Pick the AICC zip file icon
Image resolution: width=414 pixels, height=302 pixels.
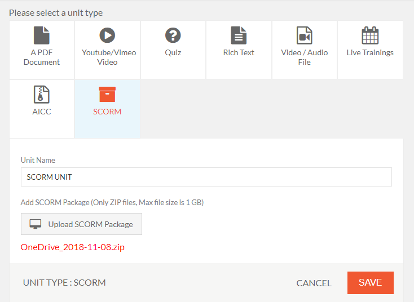point(41,94)
